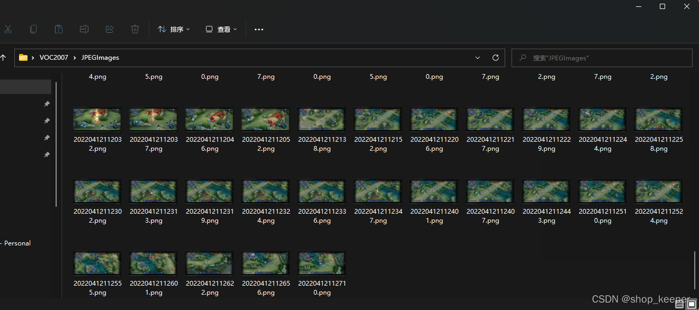Select thumbnail 20220412112407.png
Image resolution: width=699 pixels, height=310 pixels.
click(x=490, y=192)
